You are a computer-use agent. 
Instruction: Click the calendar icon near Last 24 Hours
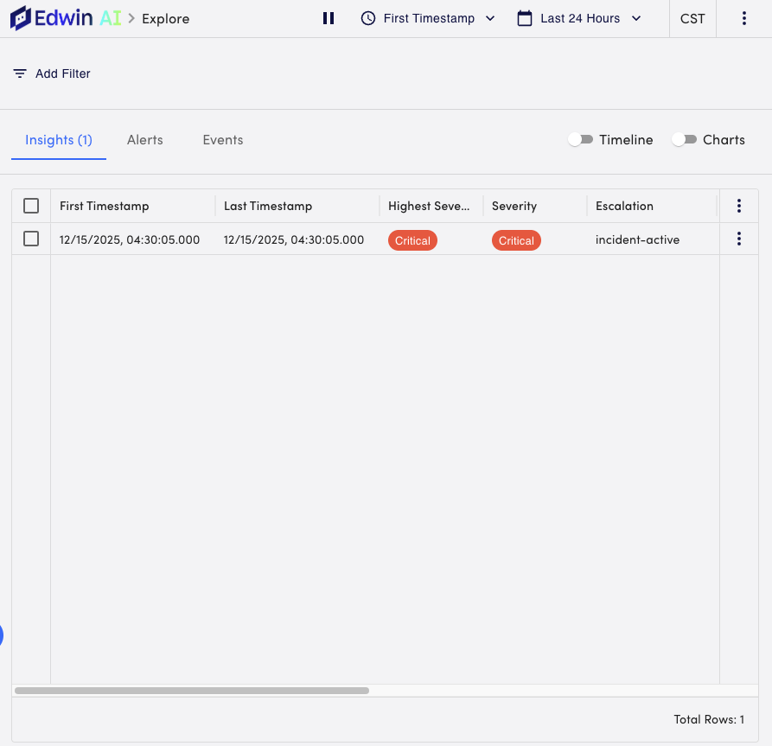[x=525, y=17]
